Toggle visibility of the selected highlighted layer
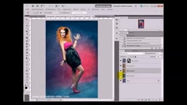The height and width of the screenshot is (105, 187). click(x=121, y=71)
